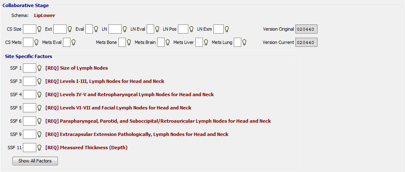Screen dimensions: 405x172
Task: Open lightbulb lookup for SSF 4
Action: (x=40, y=94)
